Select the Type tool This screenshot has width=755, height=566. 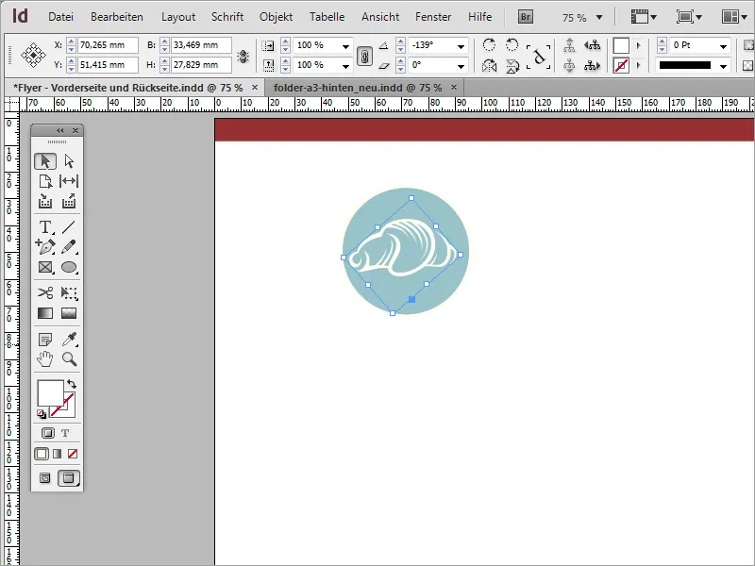45,226
